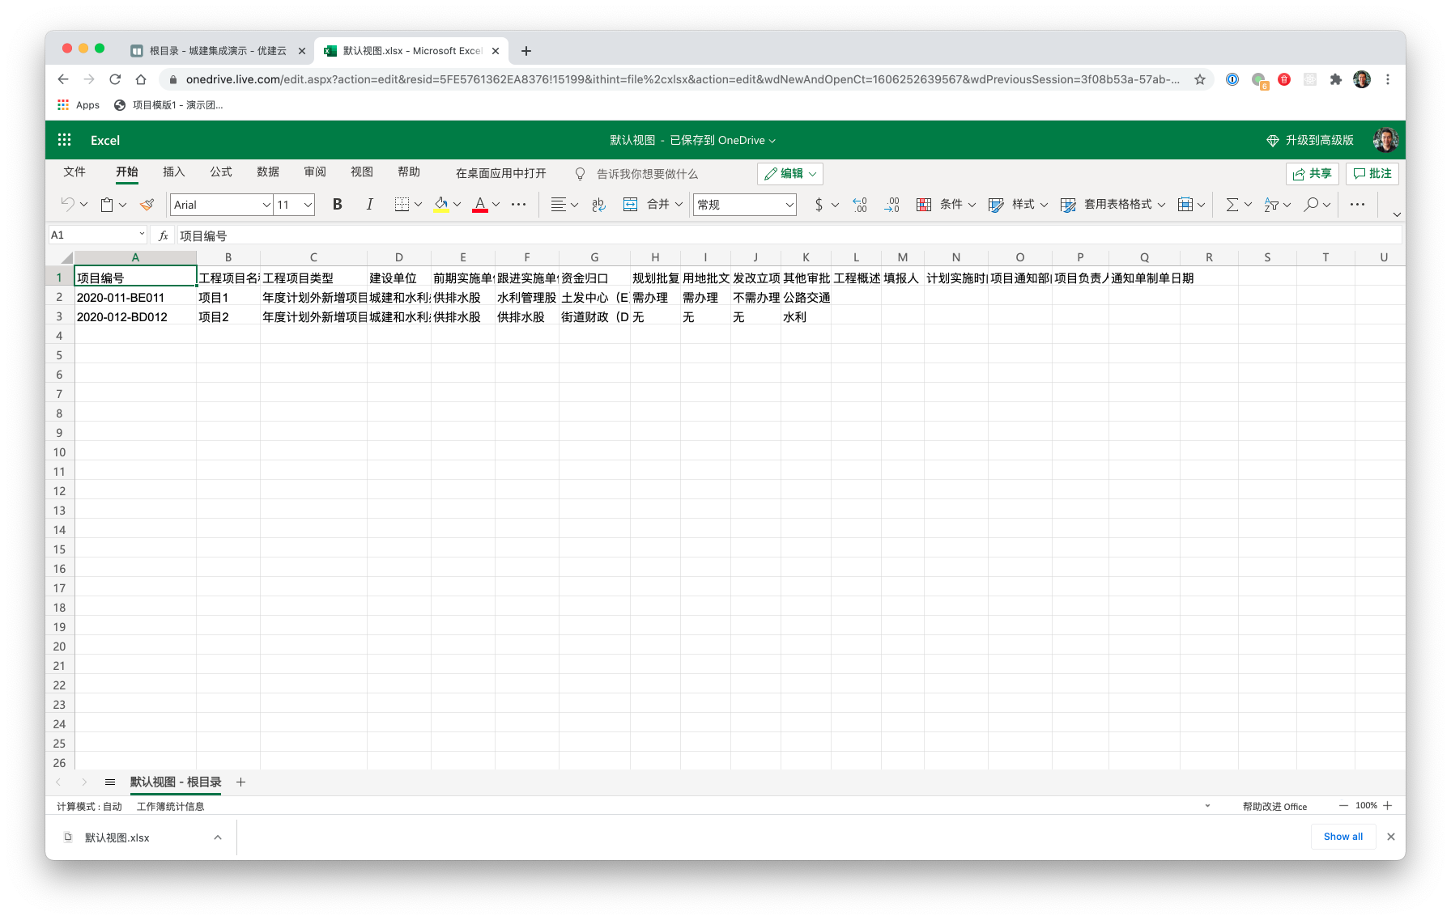The height and width of the screenshot is (920, 1451).
Task: Open the 插入 ribbon tab
Action: [x=173, y=172]
